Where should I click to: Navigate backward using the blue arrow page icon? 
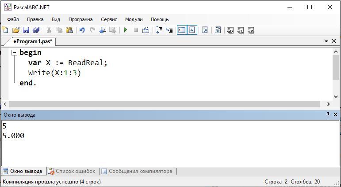103,30
